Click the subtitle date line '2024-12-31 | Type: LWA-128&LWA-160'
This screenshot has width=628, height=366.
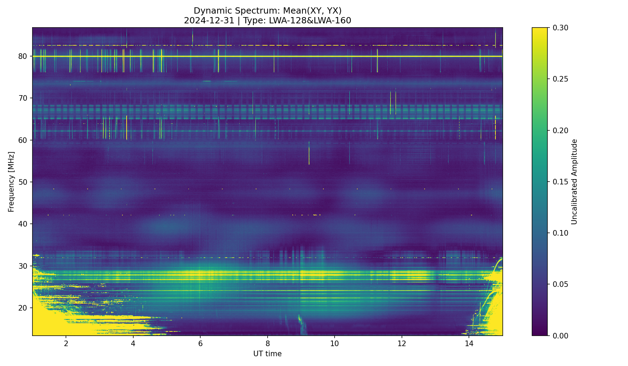click(267, 21)
